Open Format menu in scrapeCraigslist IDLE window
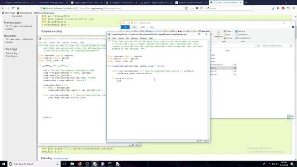This screenshot has width=297, height=167. click(x=121, y=38)
